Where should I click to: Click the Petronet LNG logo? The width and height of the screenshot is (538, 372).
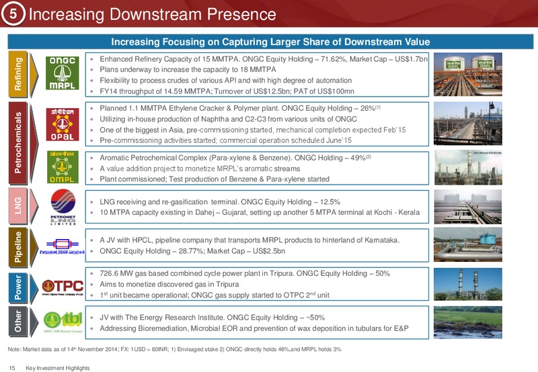click(63, 207)
